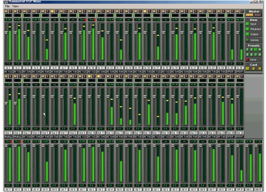Open routing selector A1 1+2 under In 1
266x192 pixels.
[8, 72]
